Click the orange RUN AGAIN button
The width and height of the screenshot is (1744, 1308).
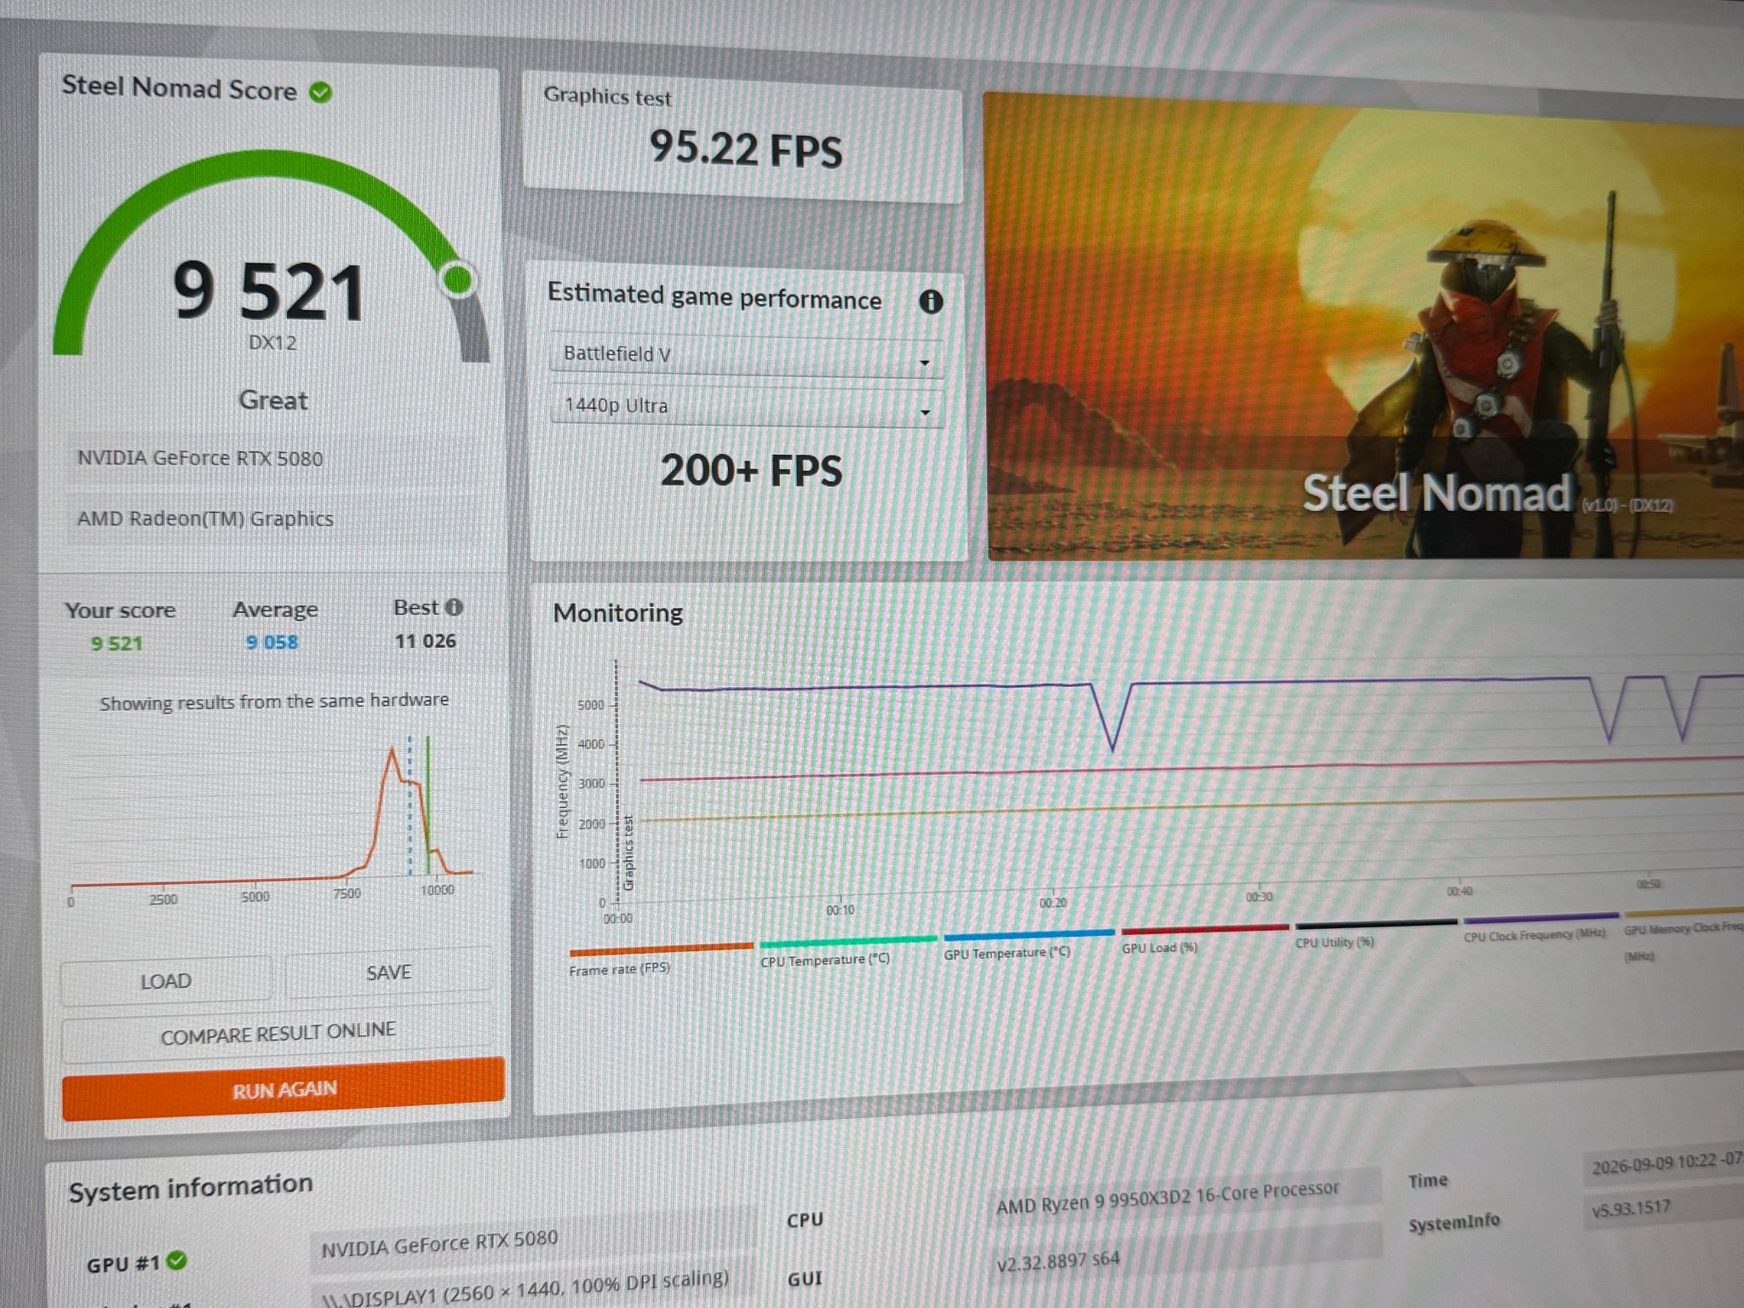point(284,1089)
